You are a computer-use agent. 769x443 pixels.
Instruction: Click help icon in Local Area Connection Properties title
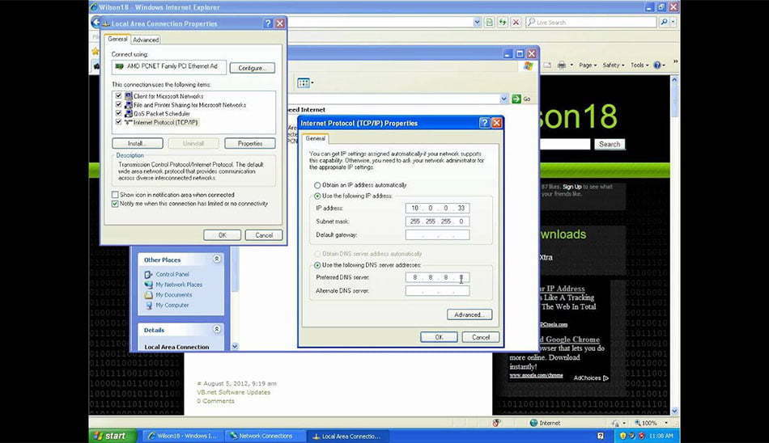268,23
